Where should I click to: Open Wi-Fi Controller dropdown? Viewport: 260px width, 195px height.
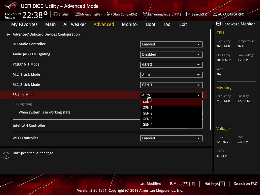(x=171, y=138)
